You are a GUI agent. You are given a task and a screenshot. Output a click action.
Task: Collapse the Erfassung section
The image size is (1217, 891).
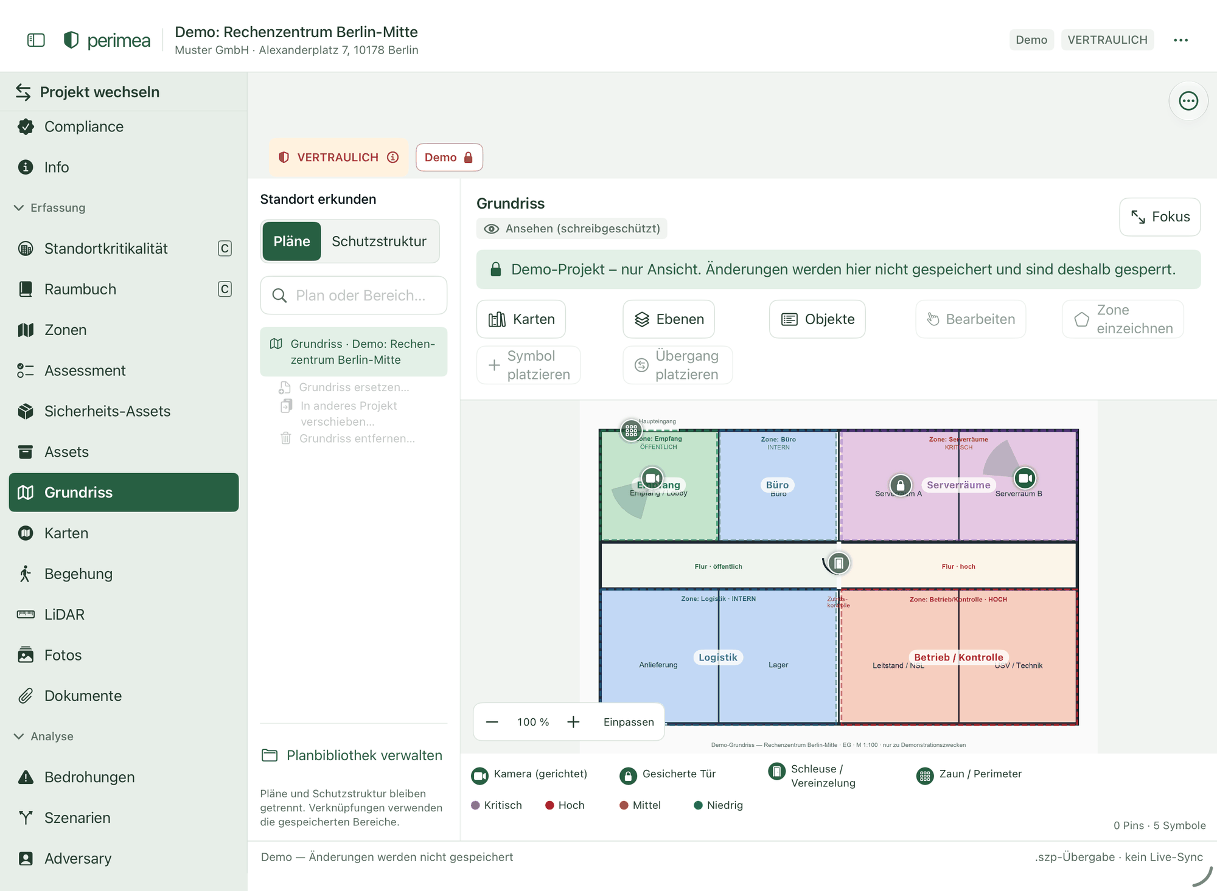point(49,208)
